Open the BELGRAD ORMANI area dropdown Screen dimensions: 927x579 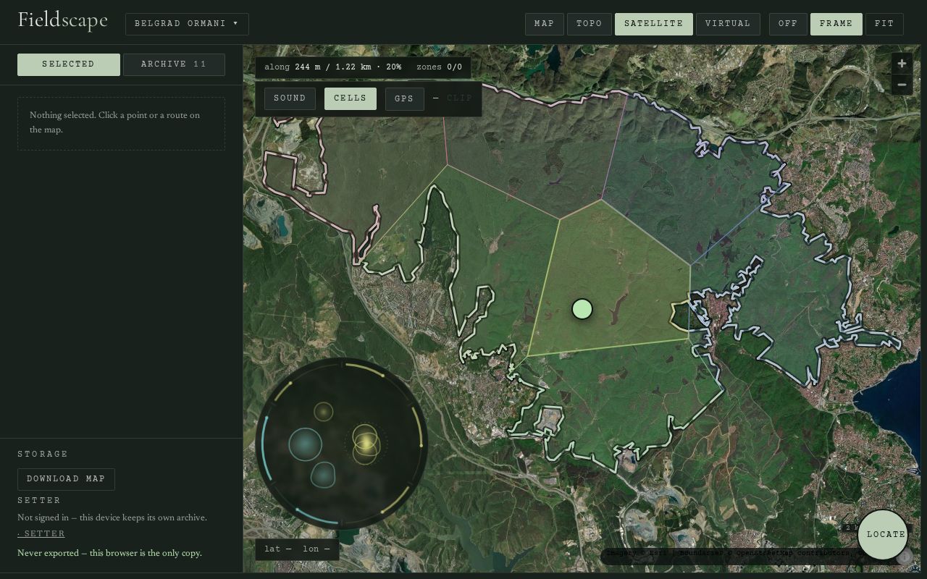point(187,24)
